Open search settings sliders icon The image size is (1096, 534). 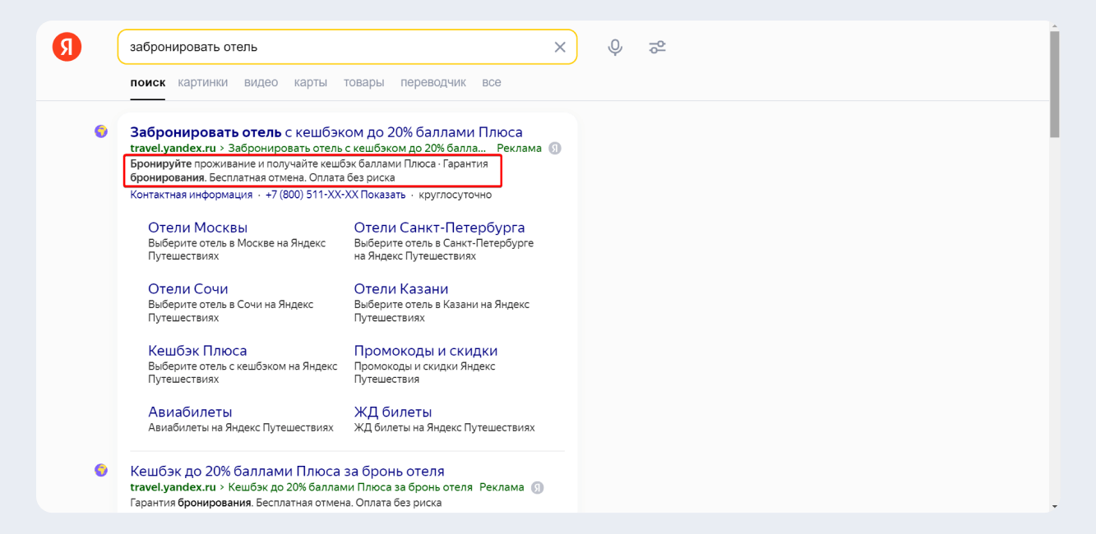pyautogui.click(x=657, y=47)
